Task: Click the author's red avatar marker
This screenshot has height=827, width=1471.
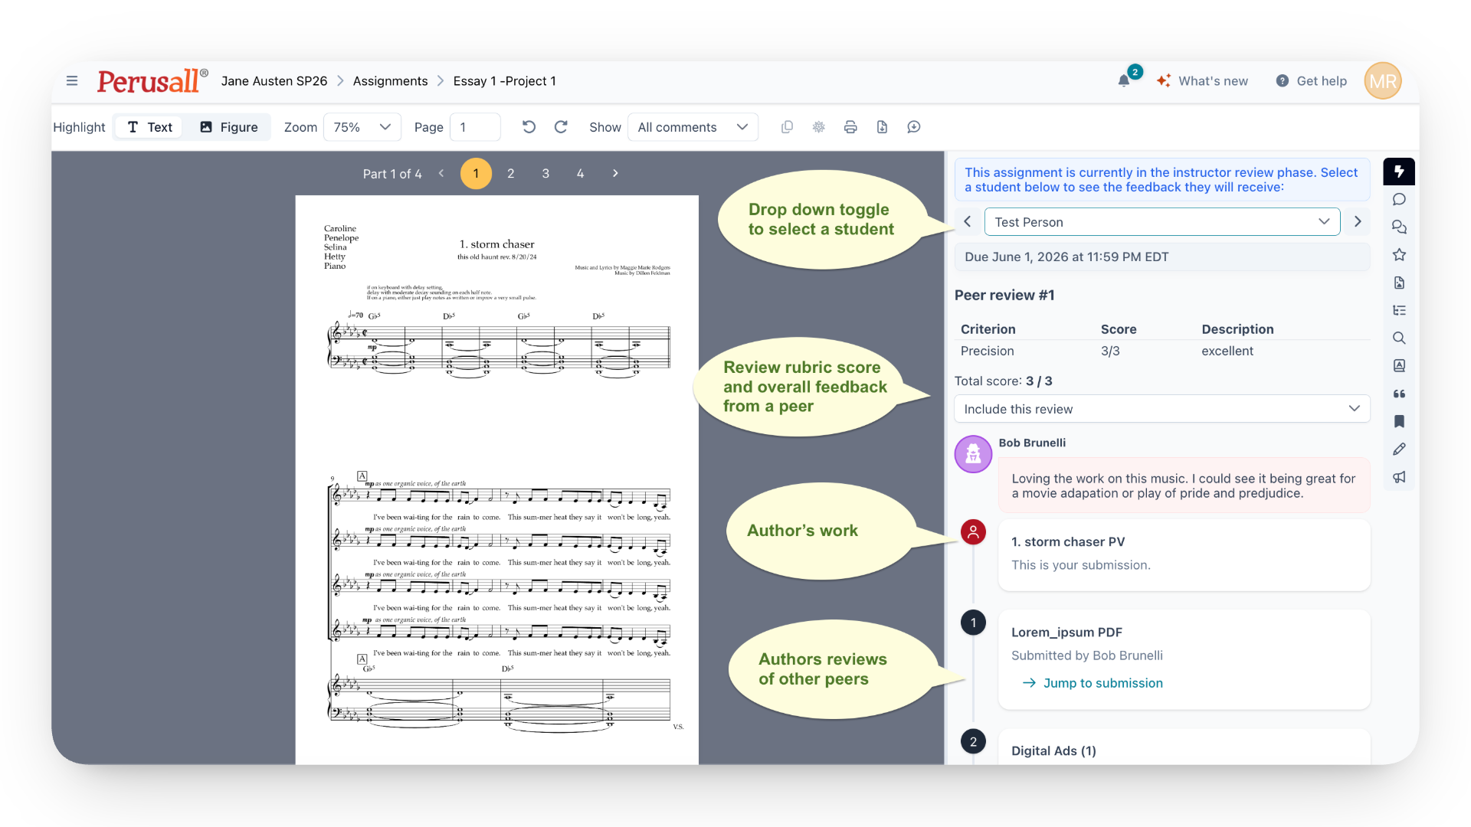Action: pos(973,532)
